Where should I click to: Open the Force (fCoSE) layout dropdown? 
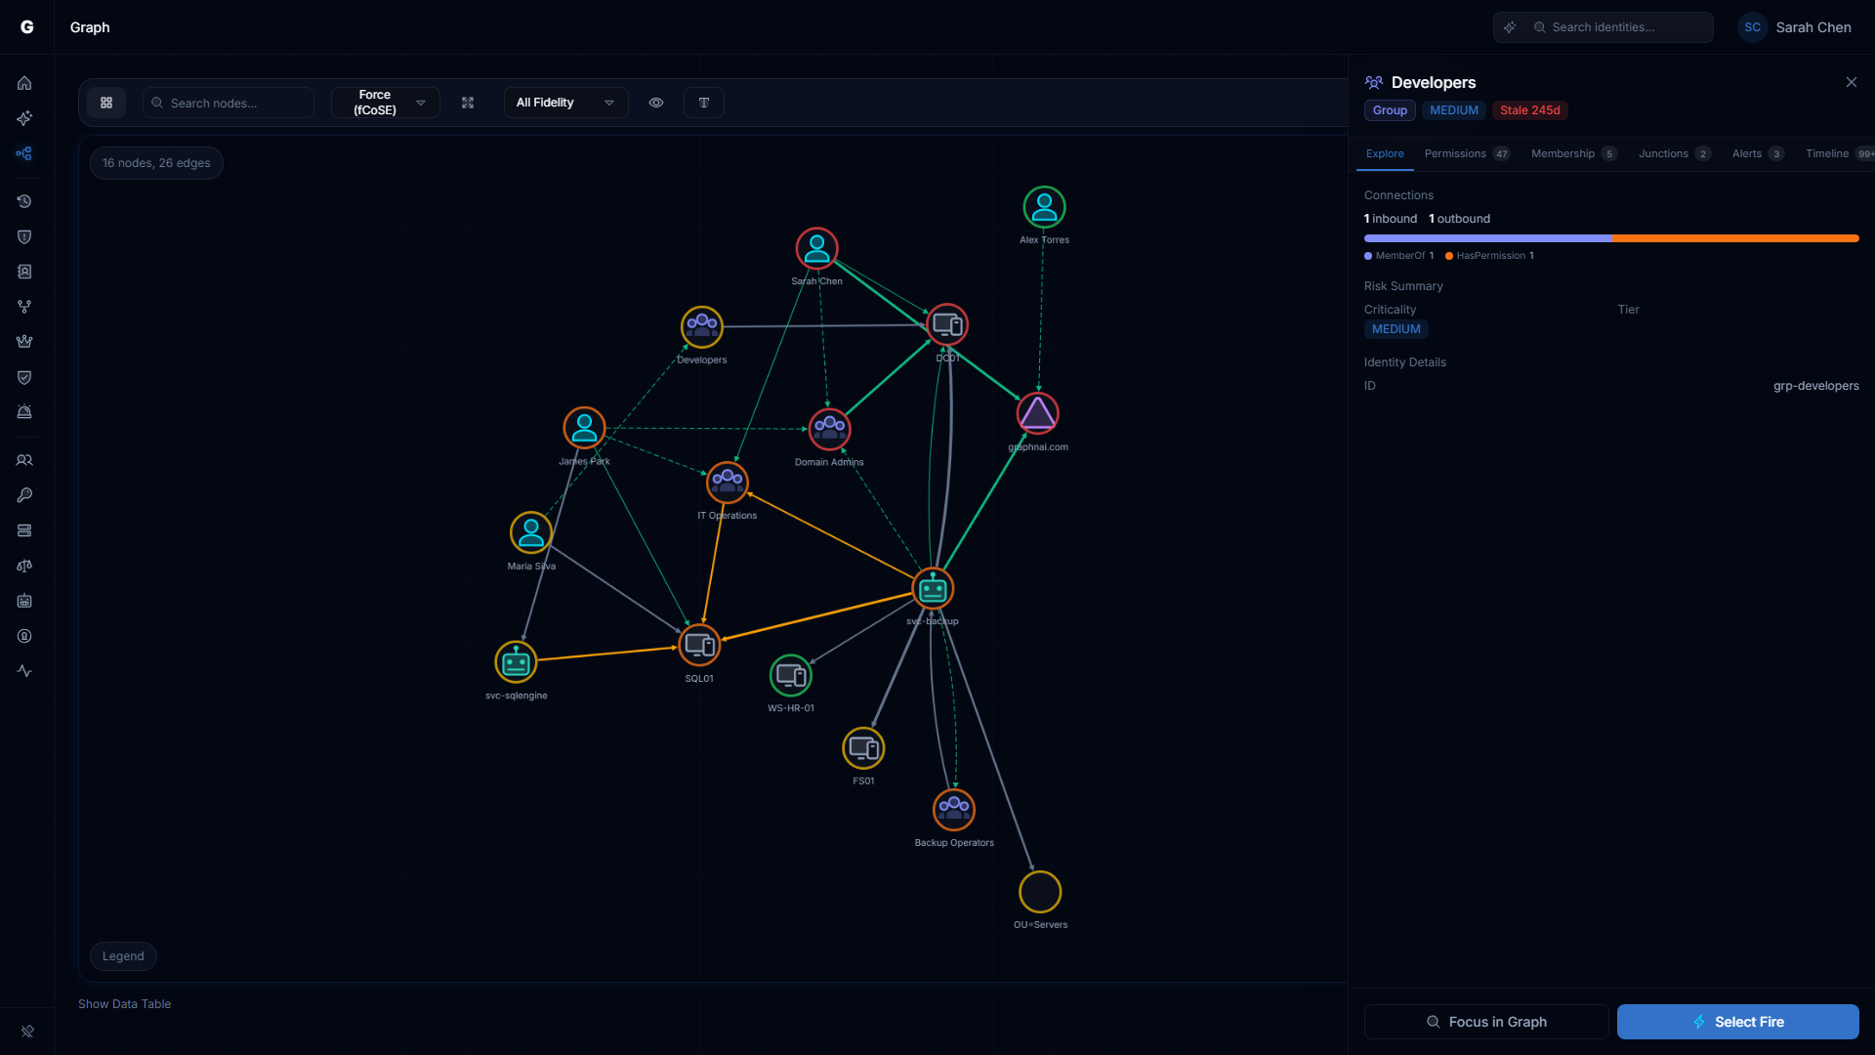(x=386, y=103)
